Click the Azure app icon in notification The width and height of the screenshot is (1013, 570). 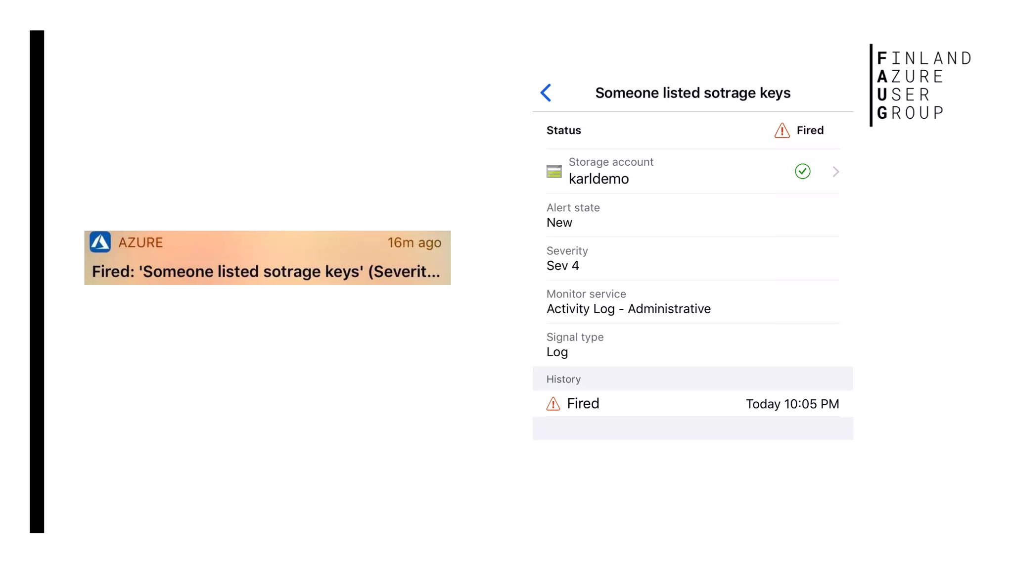[100, 242]
